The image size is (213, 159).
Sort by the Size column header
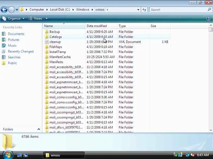tap(159, 26)
